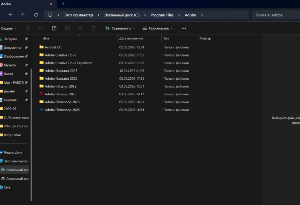
Task: Open Корзина in the sidebar
Action: pyautogui.click(x=10, y=100)
